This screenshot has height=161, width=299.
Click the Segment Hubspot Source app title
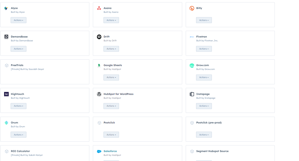coord(212,151)
